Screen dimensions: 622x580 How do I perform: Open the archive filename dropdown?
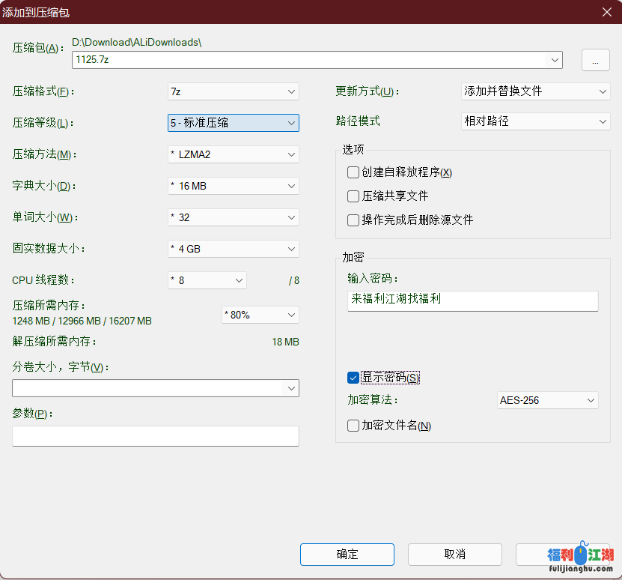pos(555,61)
